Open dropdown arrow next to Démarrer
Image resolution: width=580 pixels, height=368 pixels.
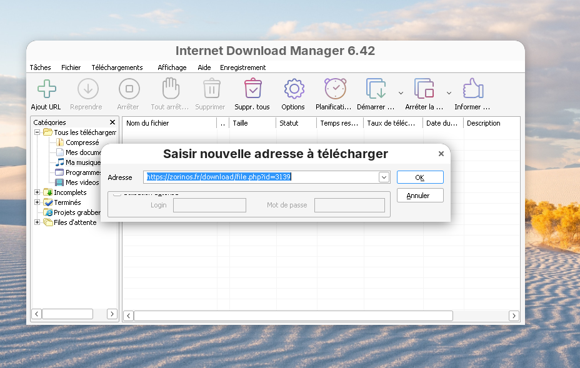click(x=401, y=92)
